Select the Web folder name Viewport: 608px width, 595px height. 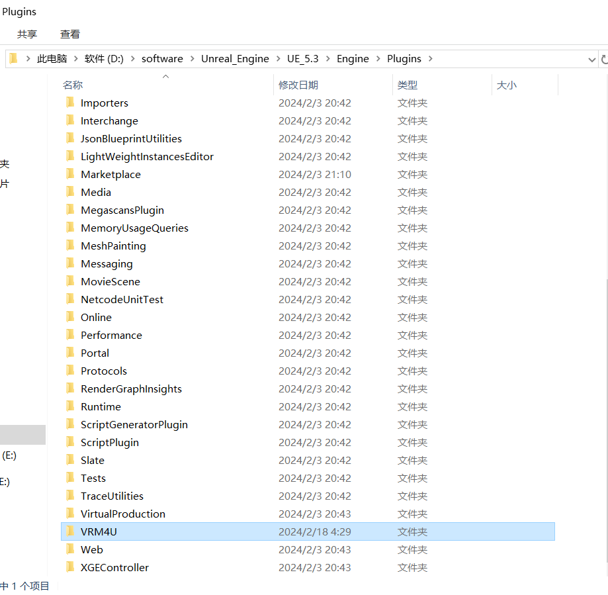coord(92,549)
